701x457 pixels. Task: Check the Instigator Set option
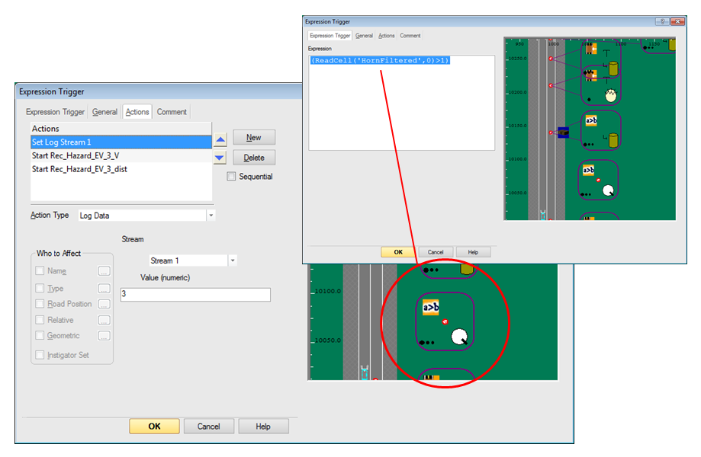pyautogui.click(x=40, y=355)
